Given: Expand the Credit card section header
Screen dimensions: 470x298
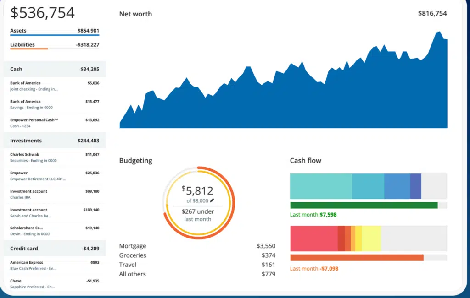Looking at the screenshot, I should coord(55,249).
